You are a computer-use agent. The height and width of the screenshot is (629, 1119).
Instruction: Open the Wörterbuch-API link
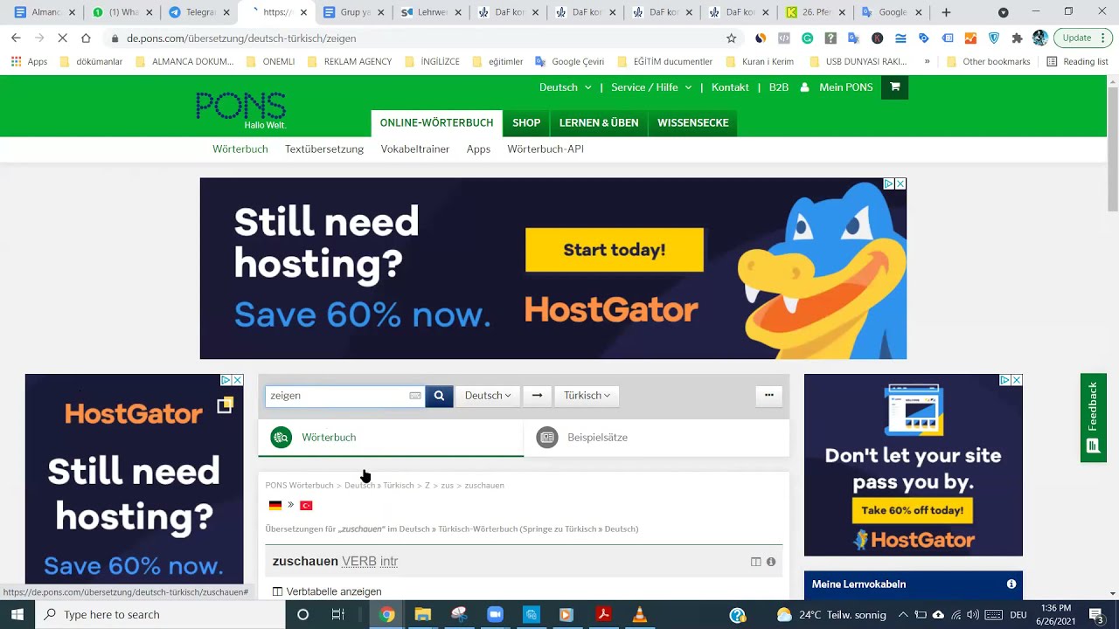[x=546, y=149]
